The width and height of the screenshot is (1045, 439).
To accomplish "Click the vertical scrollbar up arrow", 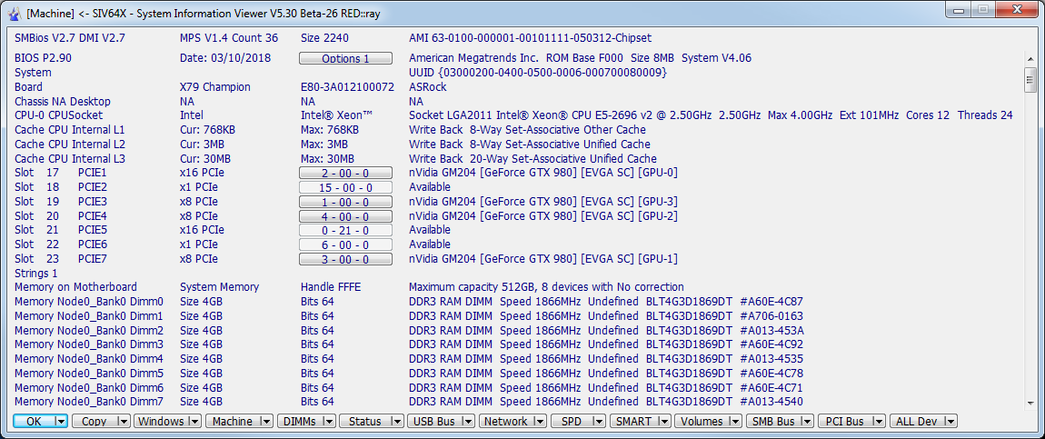I will 1030,59.
